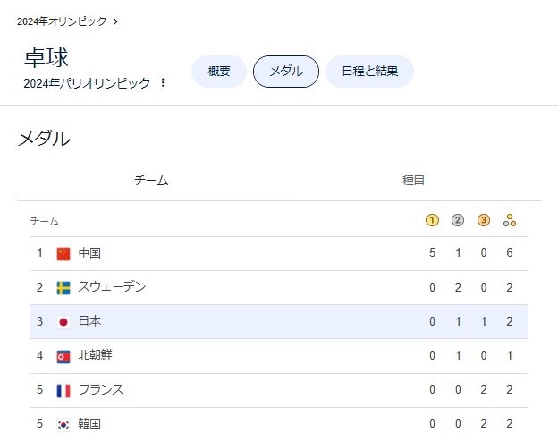Click the North Korea flag icon
This screenshot has height=442, width=558.
point(63,356)
